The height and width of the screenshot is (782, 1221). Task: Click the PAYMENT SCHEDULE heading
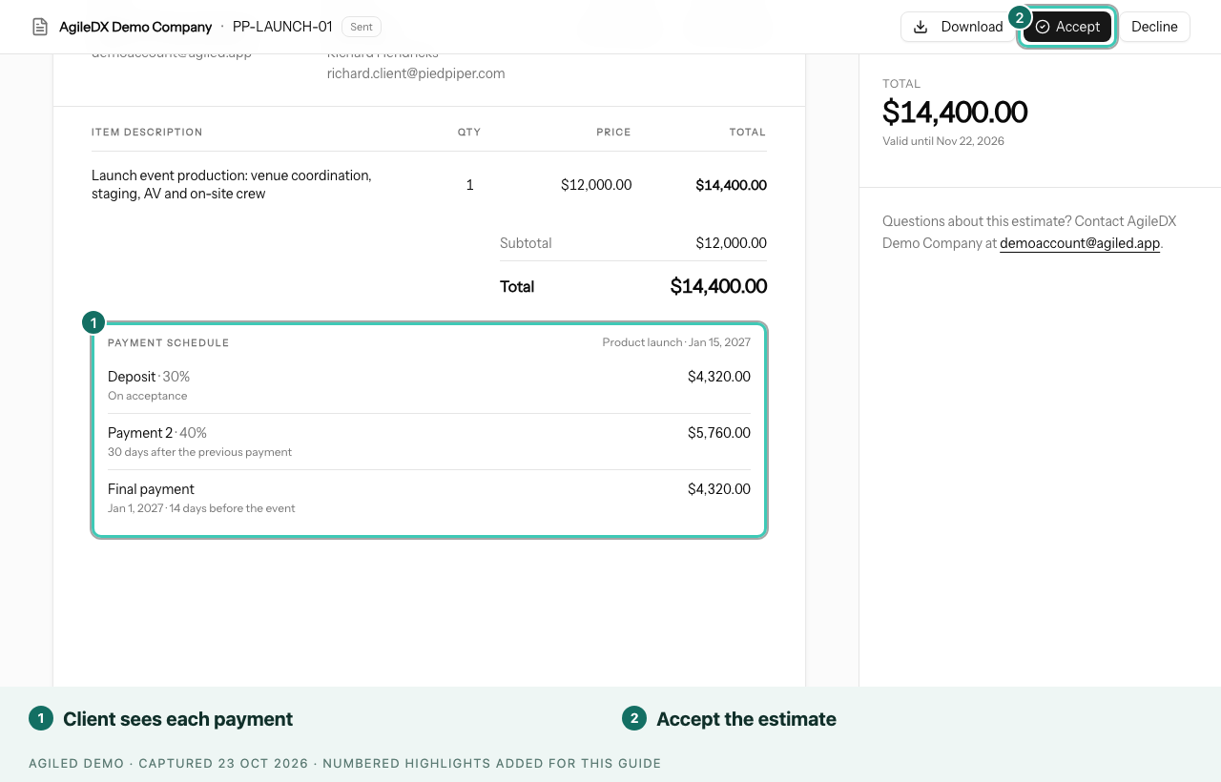point(169,343)
